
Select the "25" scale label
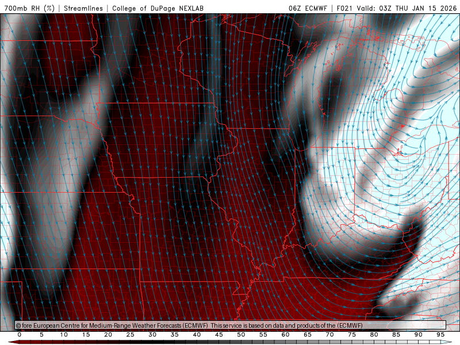click(x=131, y=335)
